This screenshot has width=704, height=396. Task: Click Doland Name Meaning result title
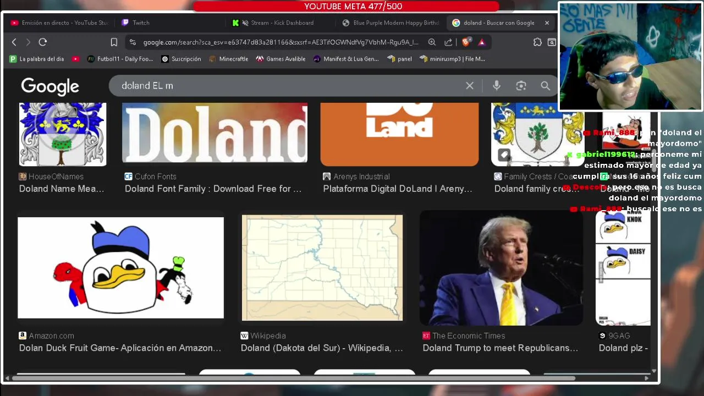pyautogui.click(x=62, y=189)
